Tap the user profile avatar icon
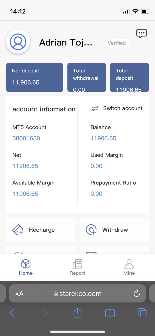This screenshot has height=336, width=155. tap(18, 42)
